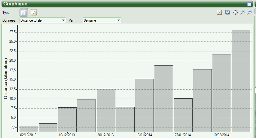Open the chart display options icon

(219, 12)
